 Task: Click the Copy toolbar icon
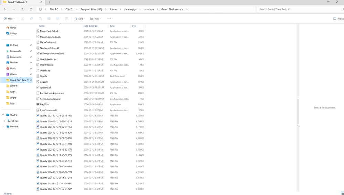click(31, 19)
